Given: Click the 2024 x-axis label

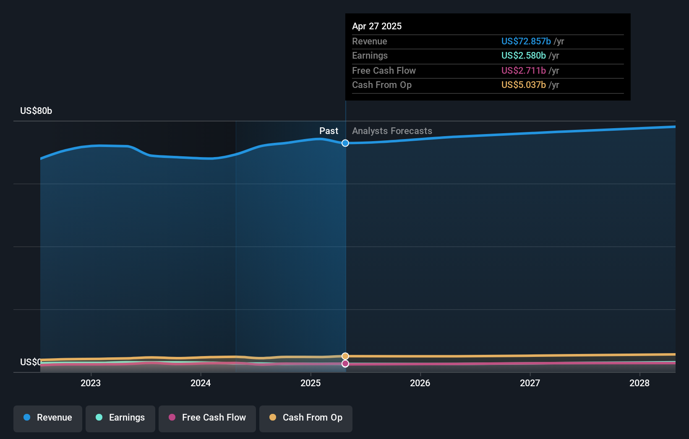Looking at the screenshot, I should [x=201, y=383].
